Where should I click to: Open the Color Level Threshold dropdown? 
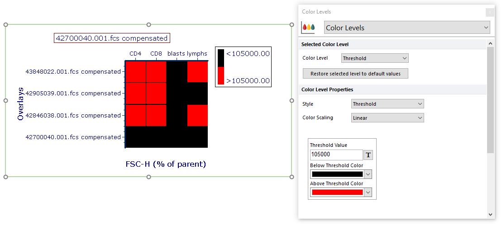coord(375,58)
